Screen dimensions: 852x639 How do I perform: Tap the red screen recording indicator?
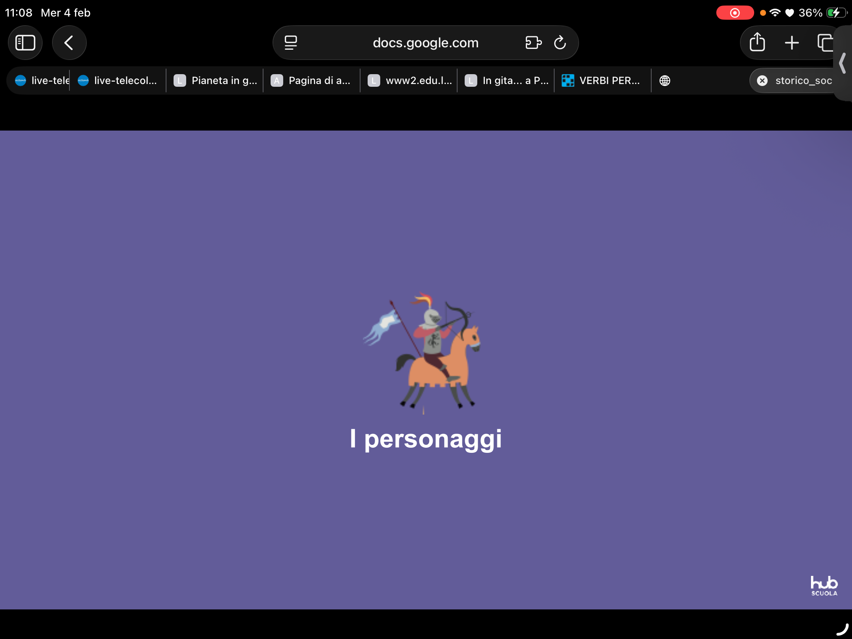coord(734,13)
